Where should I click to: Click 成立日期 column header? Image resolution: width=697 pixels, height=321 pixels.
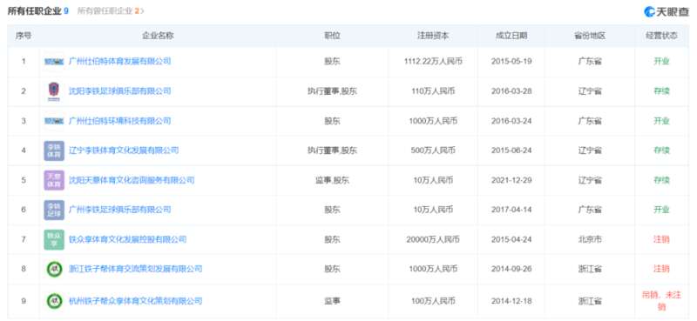511,36
